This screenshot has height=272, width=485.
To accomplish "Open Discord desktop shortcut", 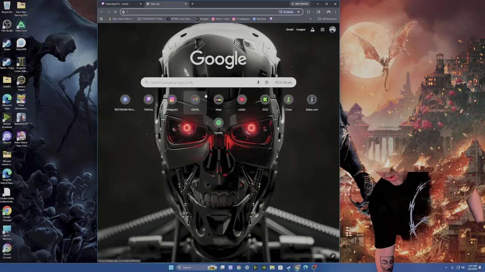I will click(7, 138).
